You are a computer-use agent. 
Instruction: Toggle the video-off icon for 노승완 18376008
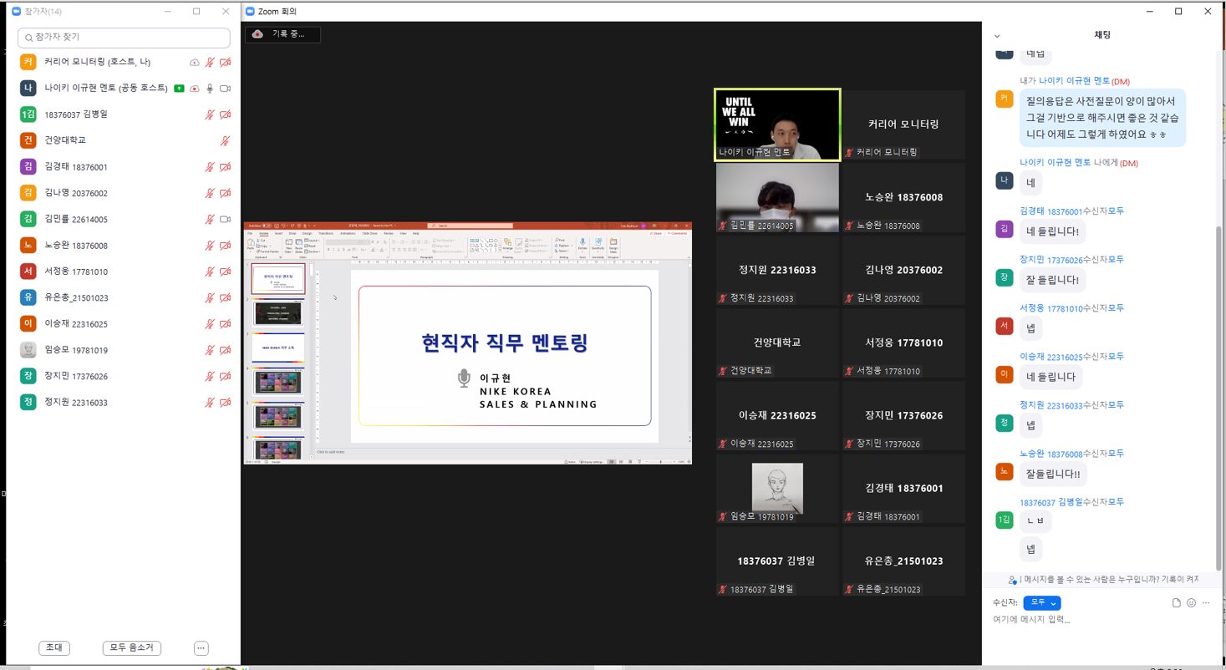225,246
